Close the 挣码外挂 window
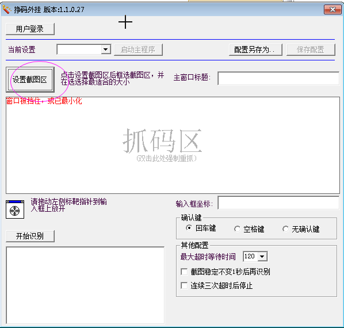 click(x=332, y=9)
